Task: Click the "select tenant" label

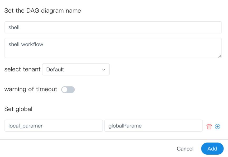Action: 22,69
